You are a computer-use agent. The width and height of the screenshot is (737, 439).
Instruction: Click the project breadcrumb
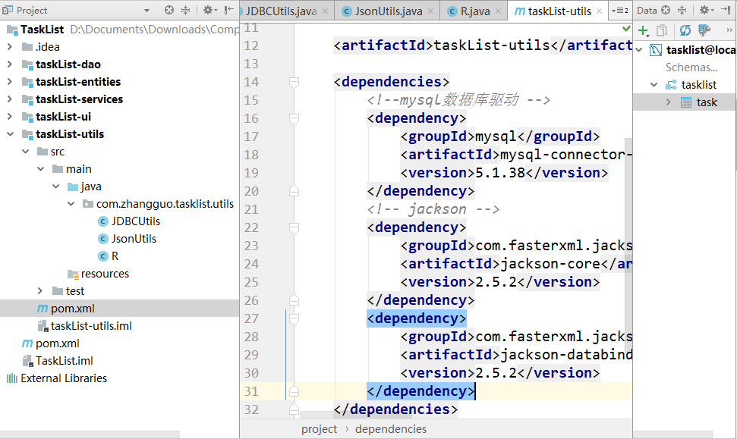click(x=319, y=429)
